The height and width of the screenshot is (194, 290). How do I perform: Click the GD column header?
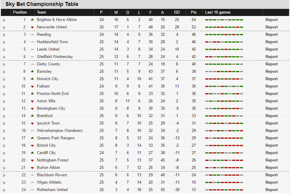click(177, 12)
